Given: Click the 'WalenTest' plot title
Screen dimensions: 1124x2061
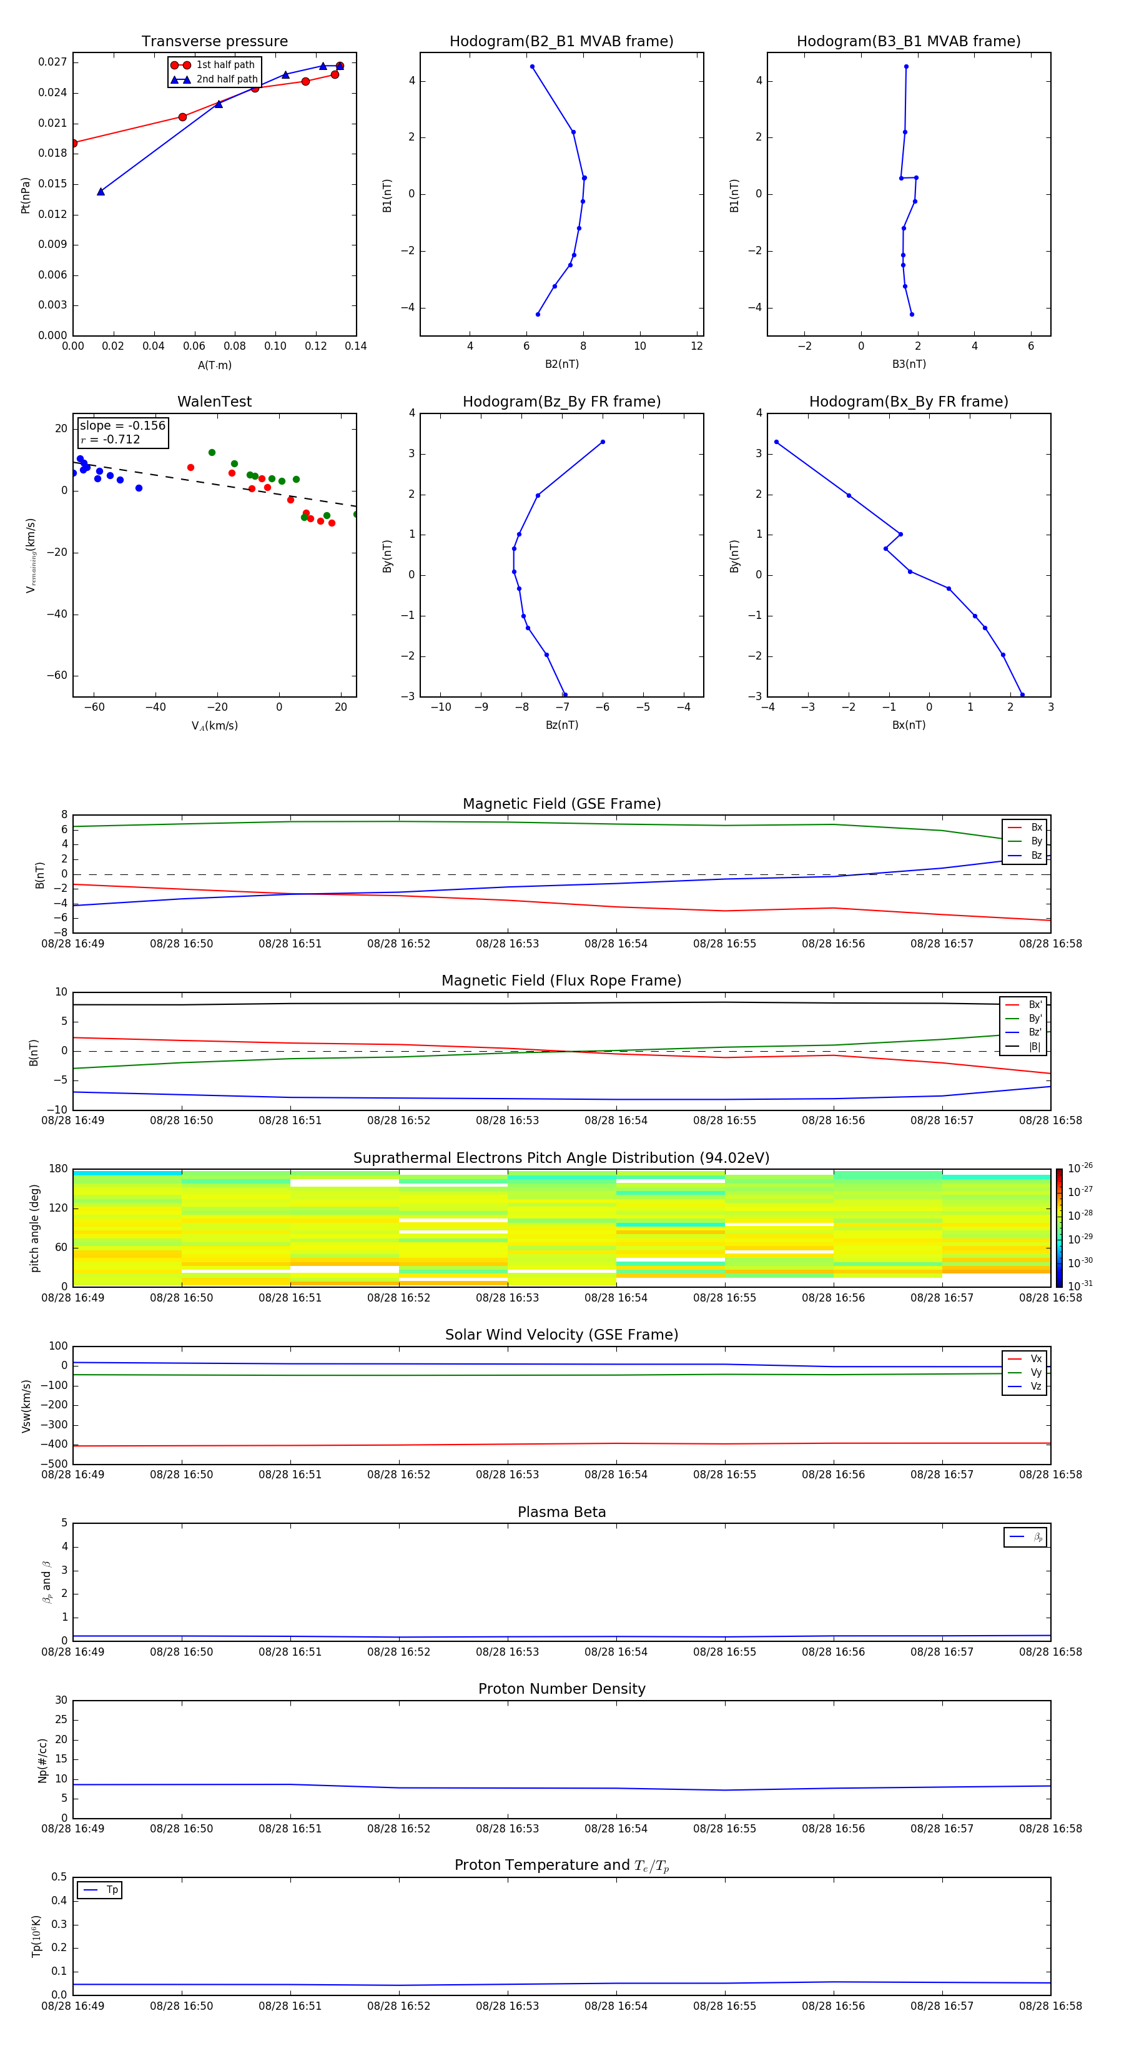Looking at the screenshot, I should coord(214,402).
